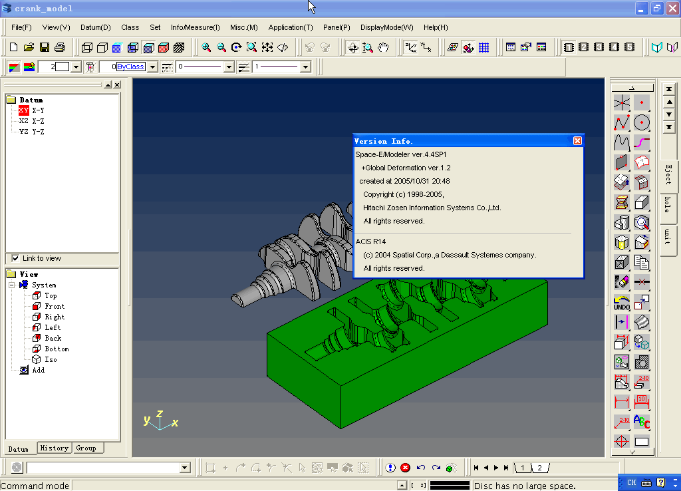Switch to wireframe display cube icon
Image resolution: width=681 pixels, height=491 pixels.
click(x=87, y=47)
